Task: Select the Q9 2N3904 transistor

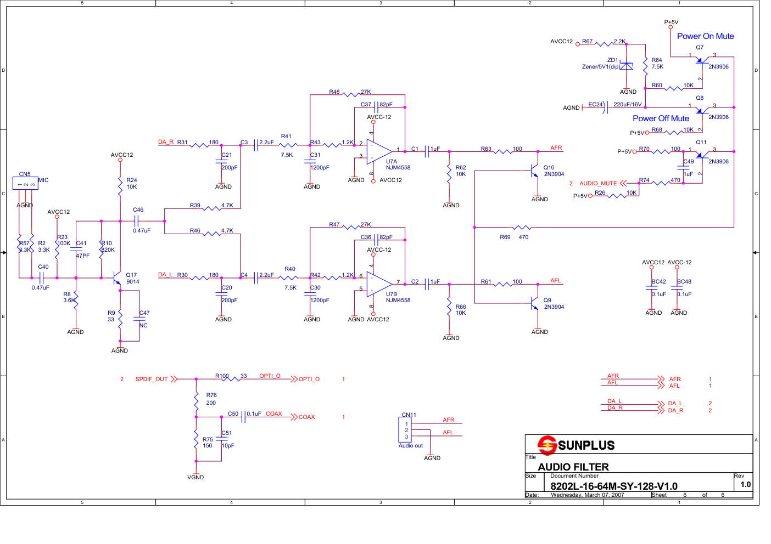Action: [x=534, y=303]
